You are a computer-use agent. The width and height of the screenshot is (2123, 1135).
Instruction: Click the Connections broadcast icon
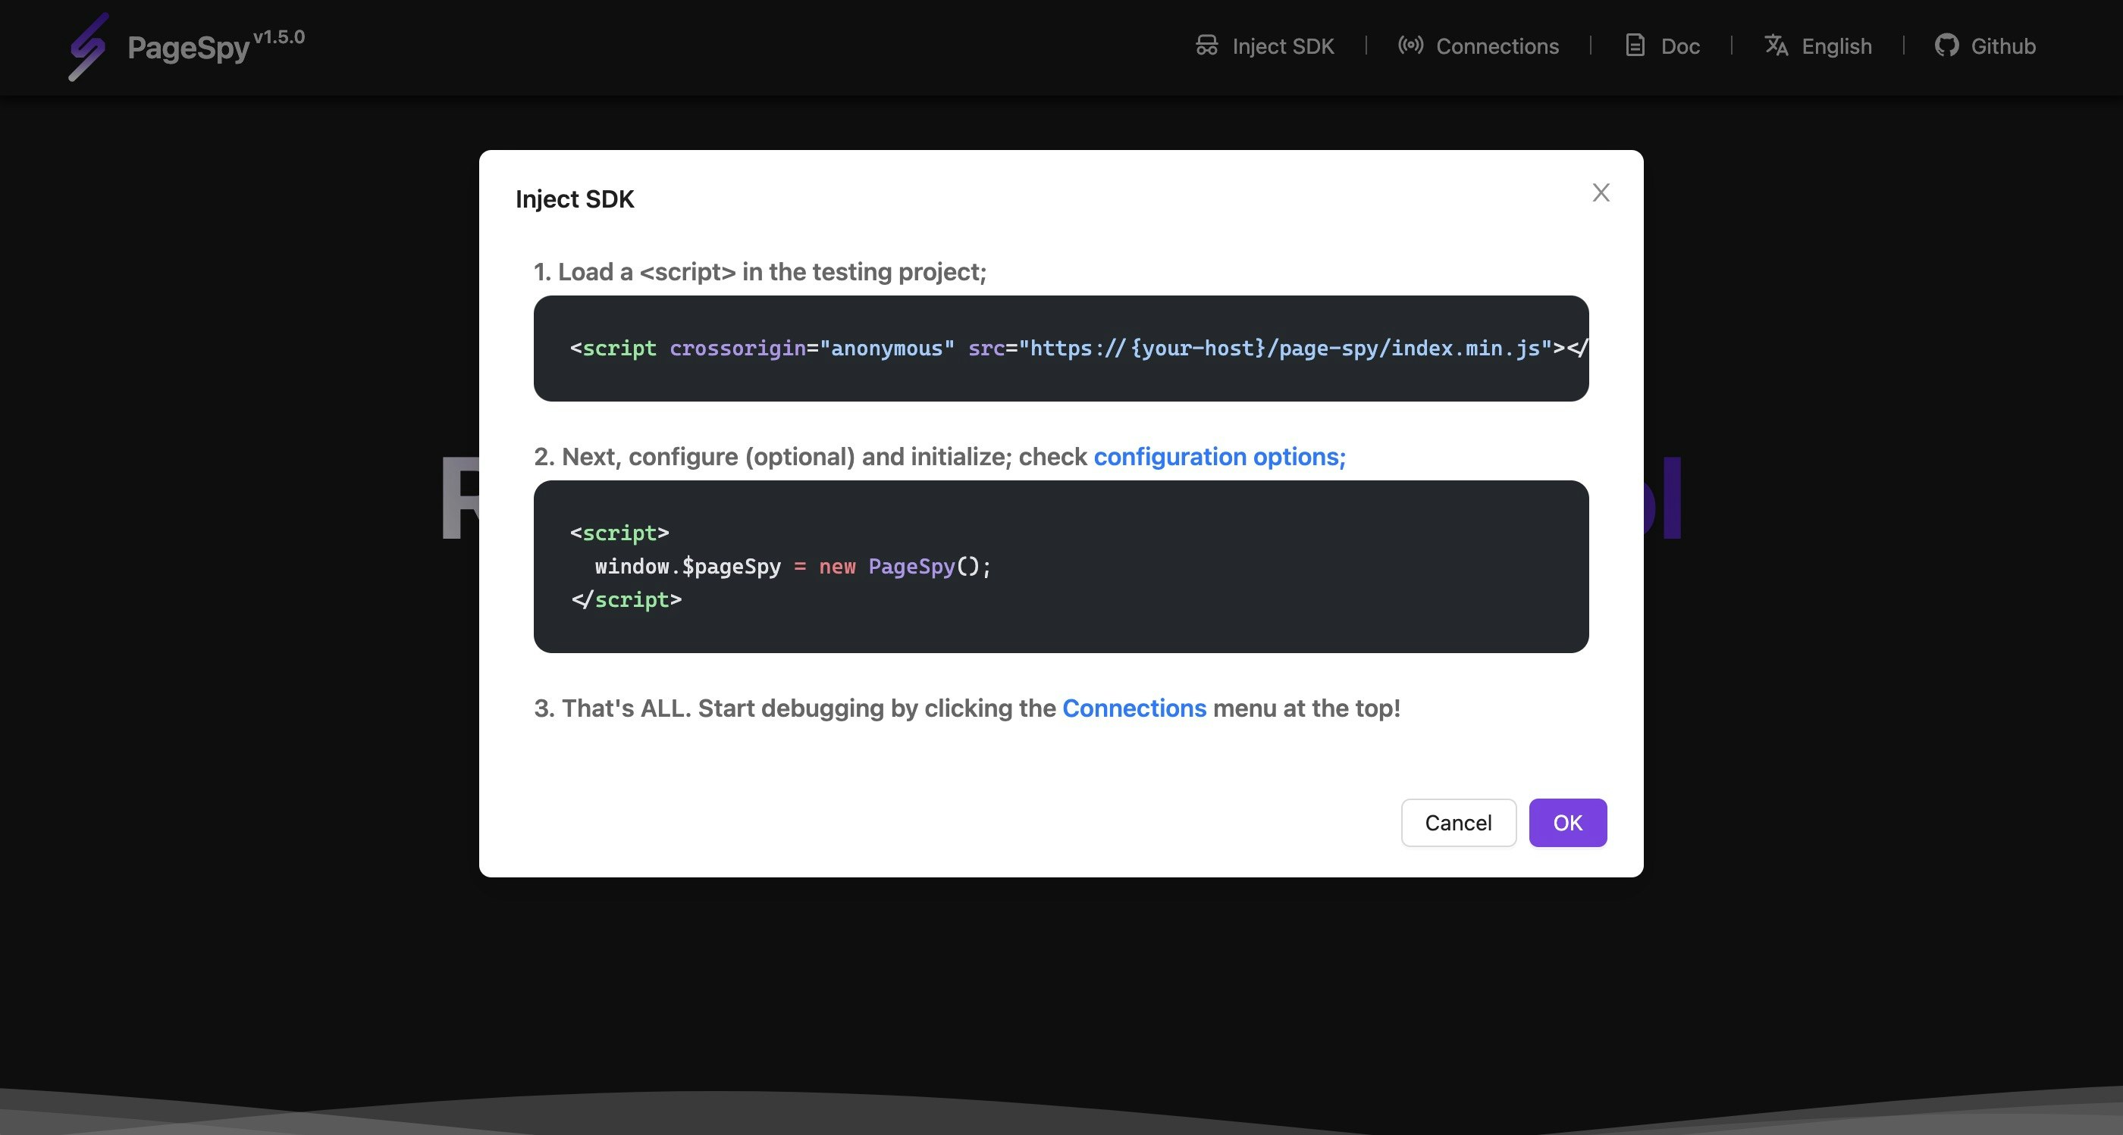(1410, 45)
